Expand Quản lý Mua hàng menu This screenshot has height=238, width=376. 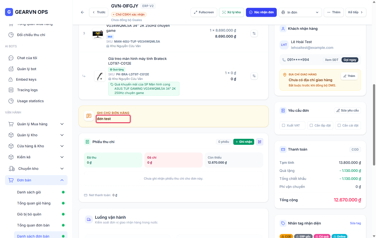click(x=36, y=124)
